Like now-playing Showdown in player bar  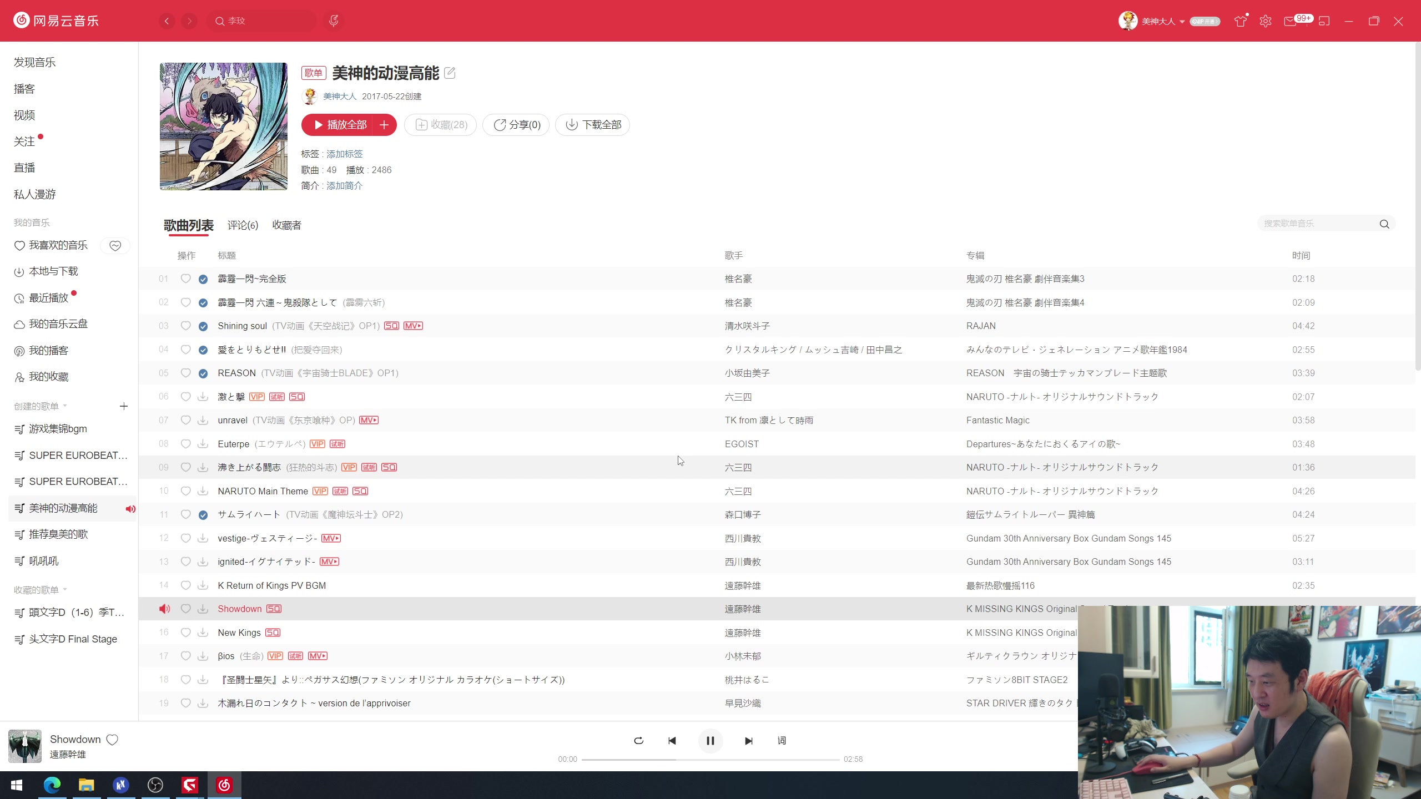tap(112, 740)
